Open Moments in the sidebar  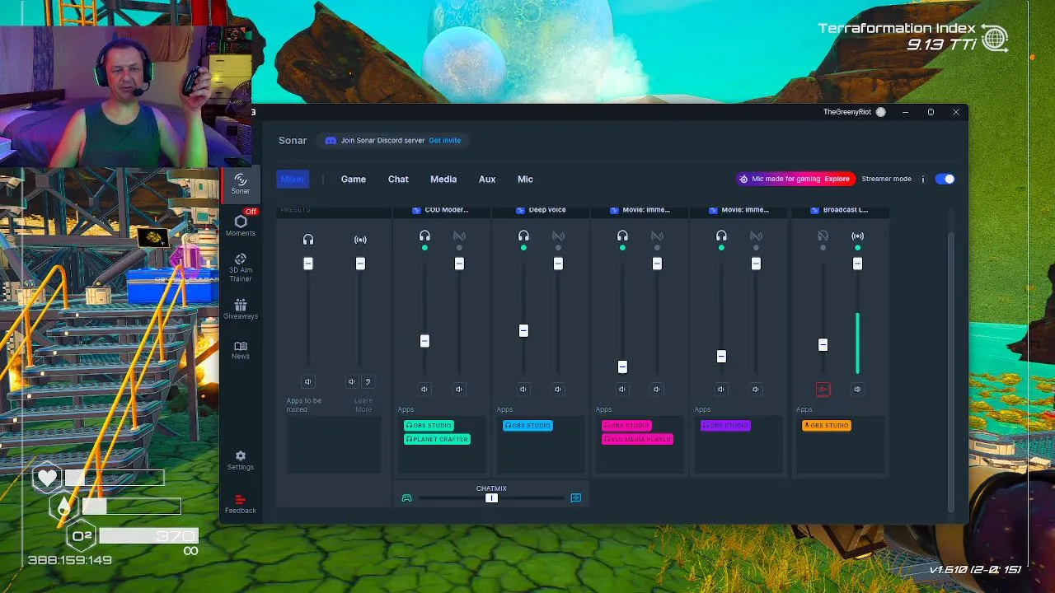point(240,226)
